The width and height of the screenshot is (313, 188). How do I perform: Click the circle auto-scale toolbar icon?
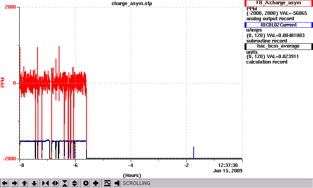click(86, 183)
